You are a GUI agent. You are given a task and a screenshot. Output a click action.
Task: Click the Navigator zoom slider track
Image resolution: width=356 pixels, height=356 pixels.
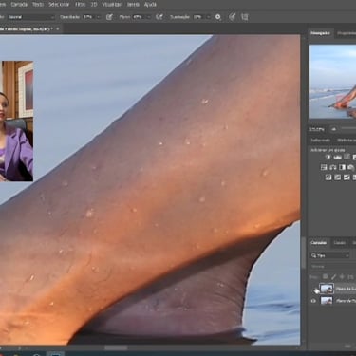coord(348,128)
